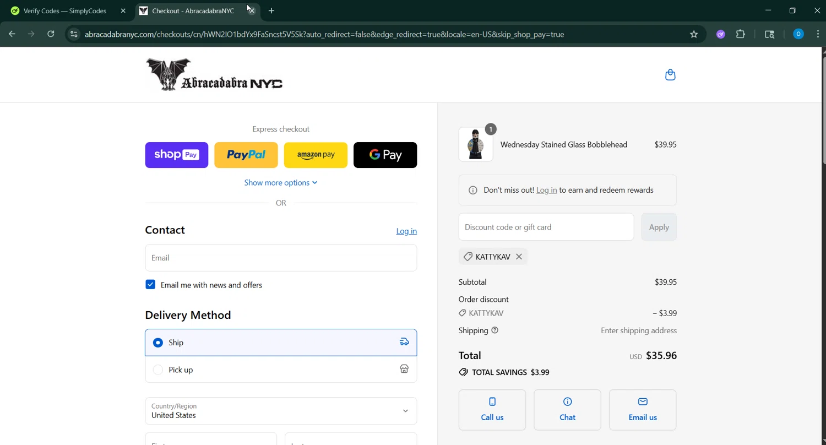
Task: Open the Extensions puzzle icon
Action: coord(741,34)
